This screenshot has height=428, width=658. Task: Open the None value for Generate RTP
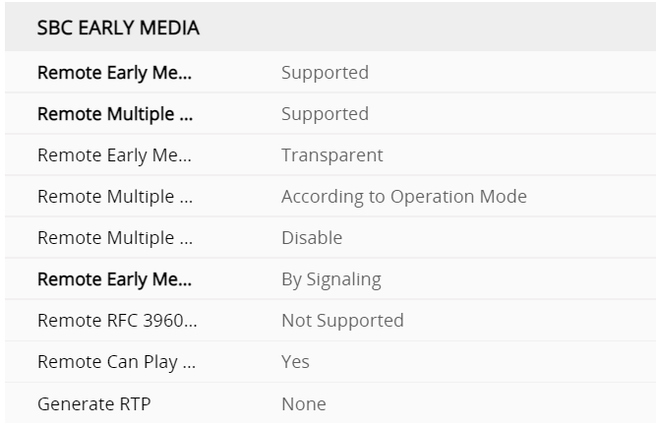click(303, 404)
